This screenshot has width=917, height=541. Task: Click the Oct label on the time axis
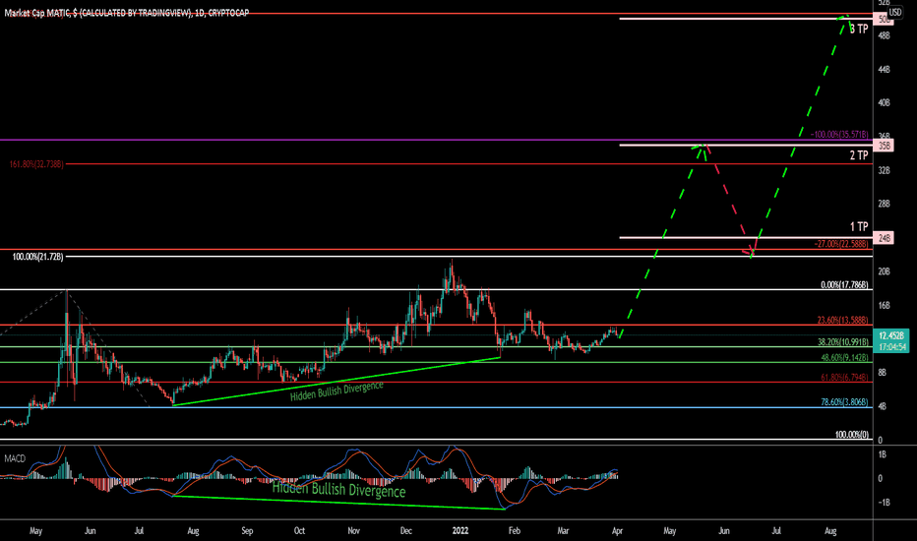(x=299, y=531)
